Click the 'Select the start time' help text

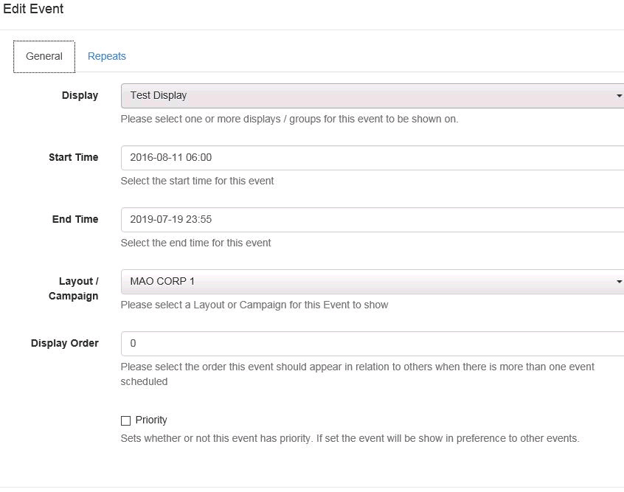198,181
